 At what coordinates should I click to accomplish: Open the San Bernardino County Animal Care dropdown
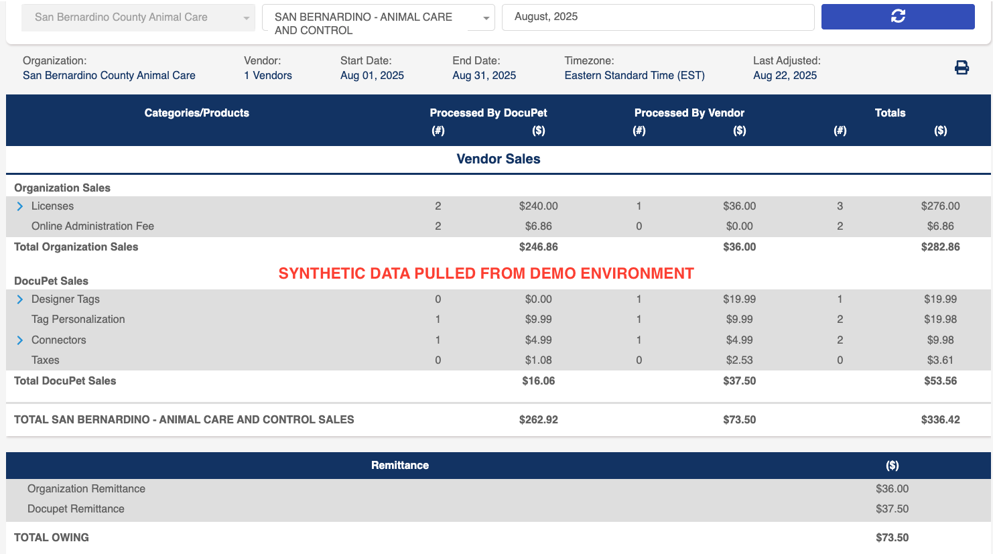138,17
